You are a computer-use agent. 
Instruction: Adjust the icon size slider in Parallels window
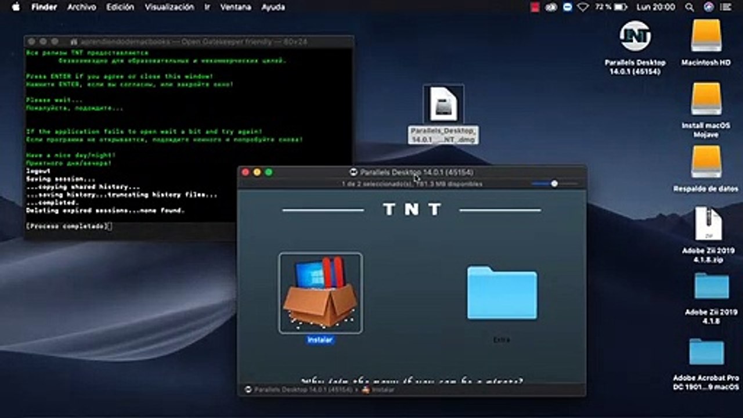(x=554, y=183)
